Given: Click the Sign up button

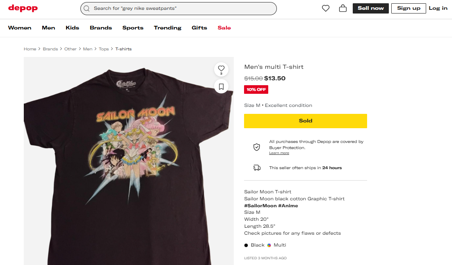Looking at the screenshot, I should point(409,8).
